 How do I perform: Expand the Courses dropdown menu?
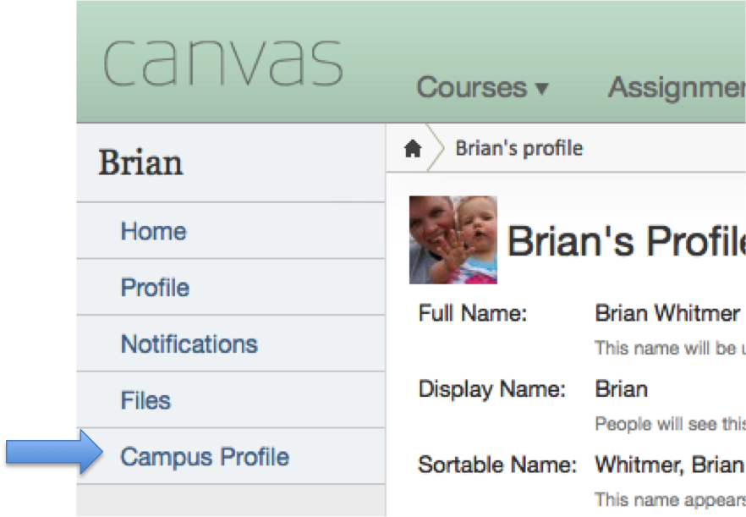[x=482, y=87]
